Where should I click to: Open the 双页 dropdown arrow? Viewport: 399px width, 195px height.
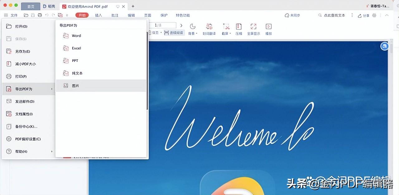[161, 33]
